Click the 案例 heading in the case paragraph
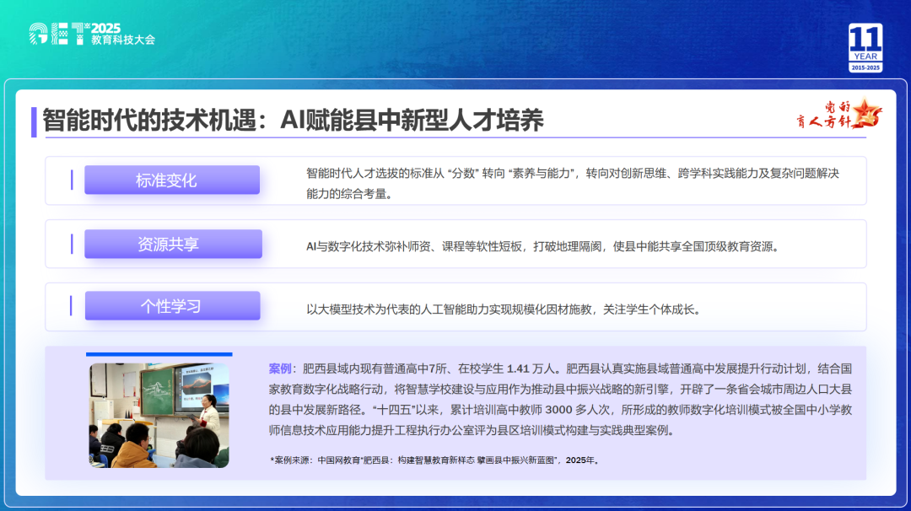This screenshot has width=911, height=511. 280,369
